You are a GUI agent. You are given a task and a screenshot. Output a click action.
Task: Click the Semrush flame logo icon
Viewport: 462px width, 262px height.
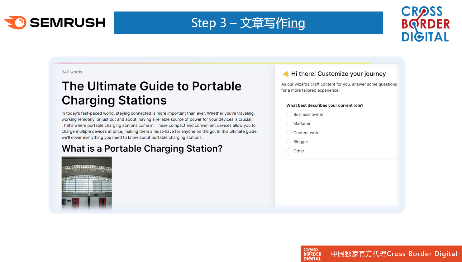tap(16, 23)
